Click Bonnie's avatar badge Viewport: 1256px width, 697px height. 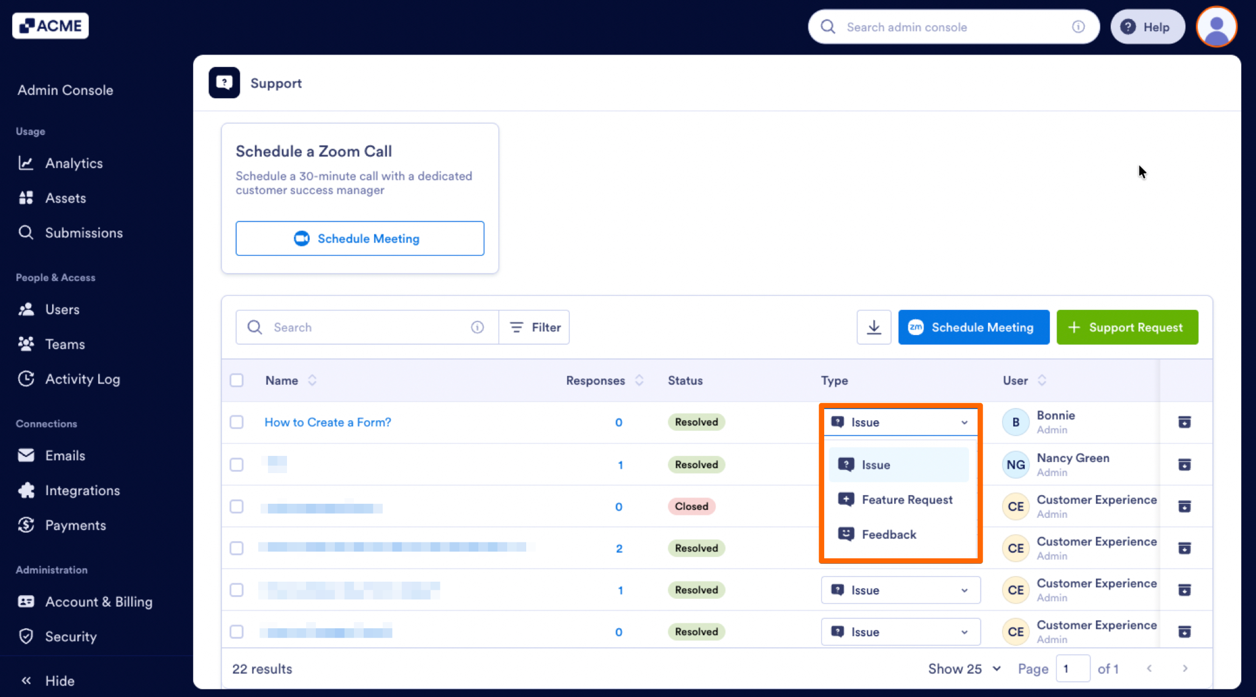tap(1016, 422)
